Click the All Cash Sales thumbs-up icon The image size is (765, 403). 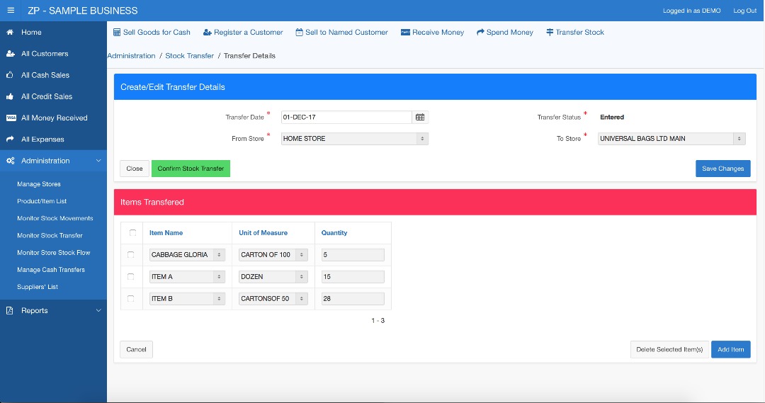(x=10, y=75)
